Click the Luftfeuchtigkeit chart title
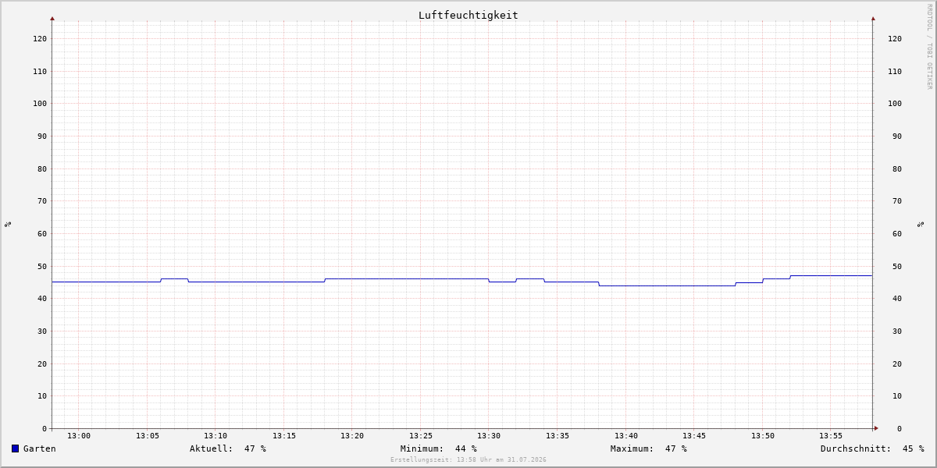This screenshot has height=468, width=937. pyautogui.click(x=468, y=15)
